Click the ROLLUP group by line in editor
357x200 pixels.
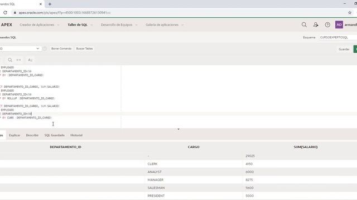(28, 98)
